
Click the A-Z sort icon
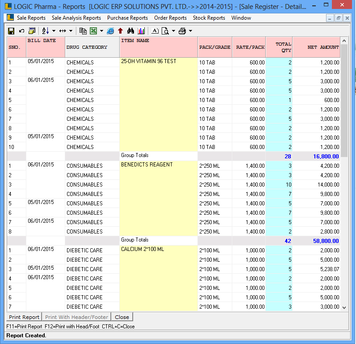tap(46, 31)
